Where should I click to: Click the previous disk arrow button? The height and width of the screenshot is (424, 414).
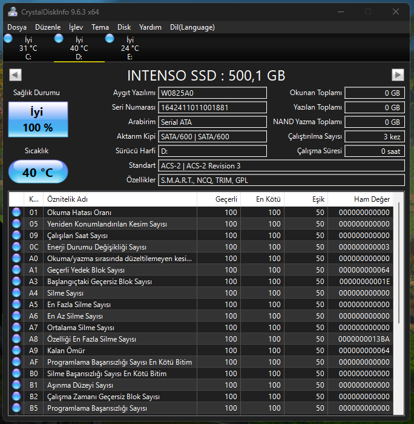[15, 75]
